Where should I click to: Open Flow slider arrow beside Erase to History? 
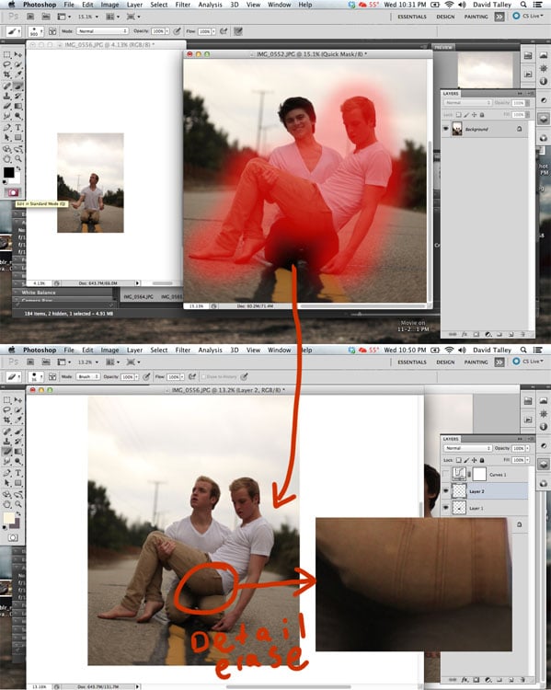182,376
